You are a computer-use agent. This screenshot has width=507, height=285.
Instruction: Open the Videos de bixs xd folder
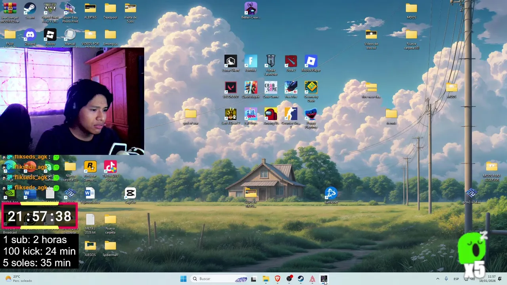[371, 39]
